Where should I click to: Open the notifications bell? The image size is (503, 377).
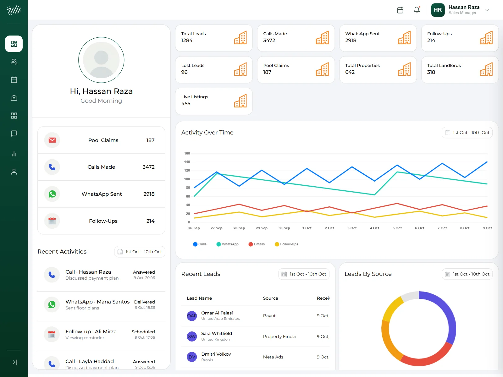(x=417, y=10)
